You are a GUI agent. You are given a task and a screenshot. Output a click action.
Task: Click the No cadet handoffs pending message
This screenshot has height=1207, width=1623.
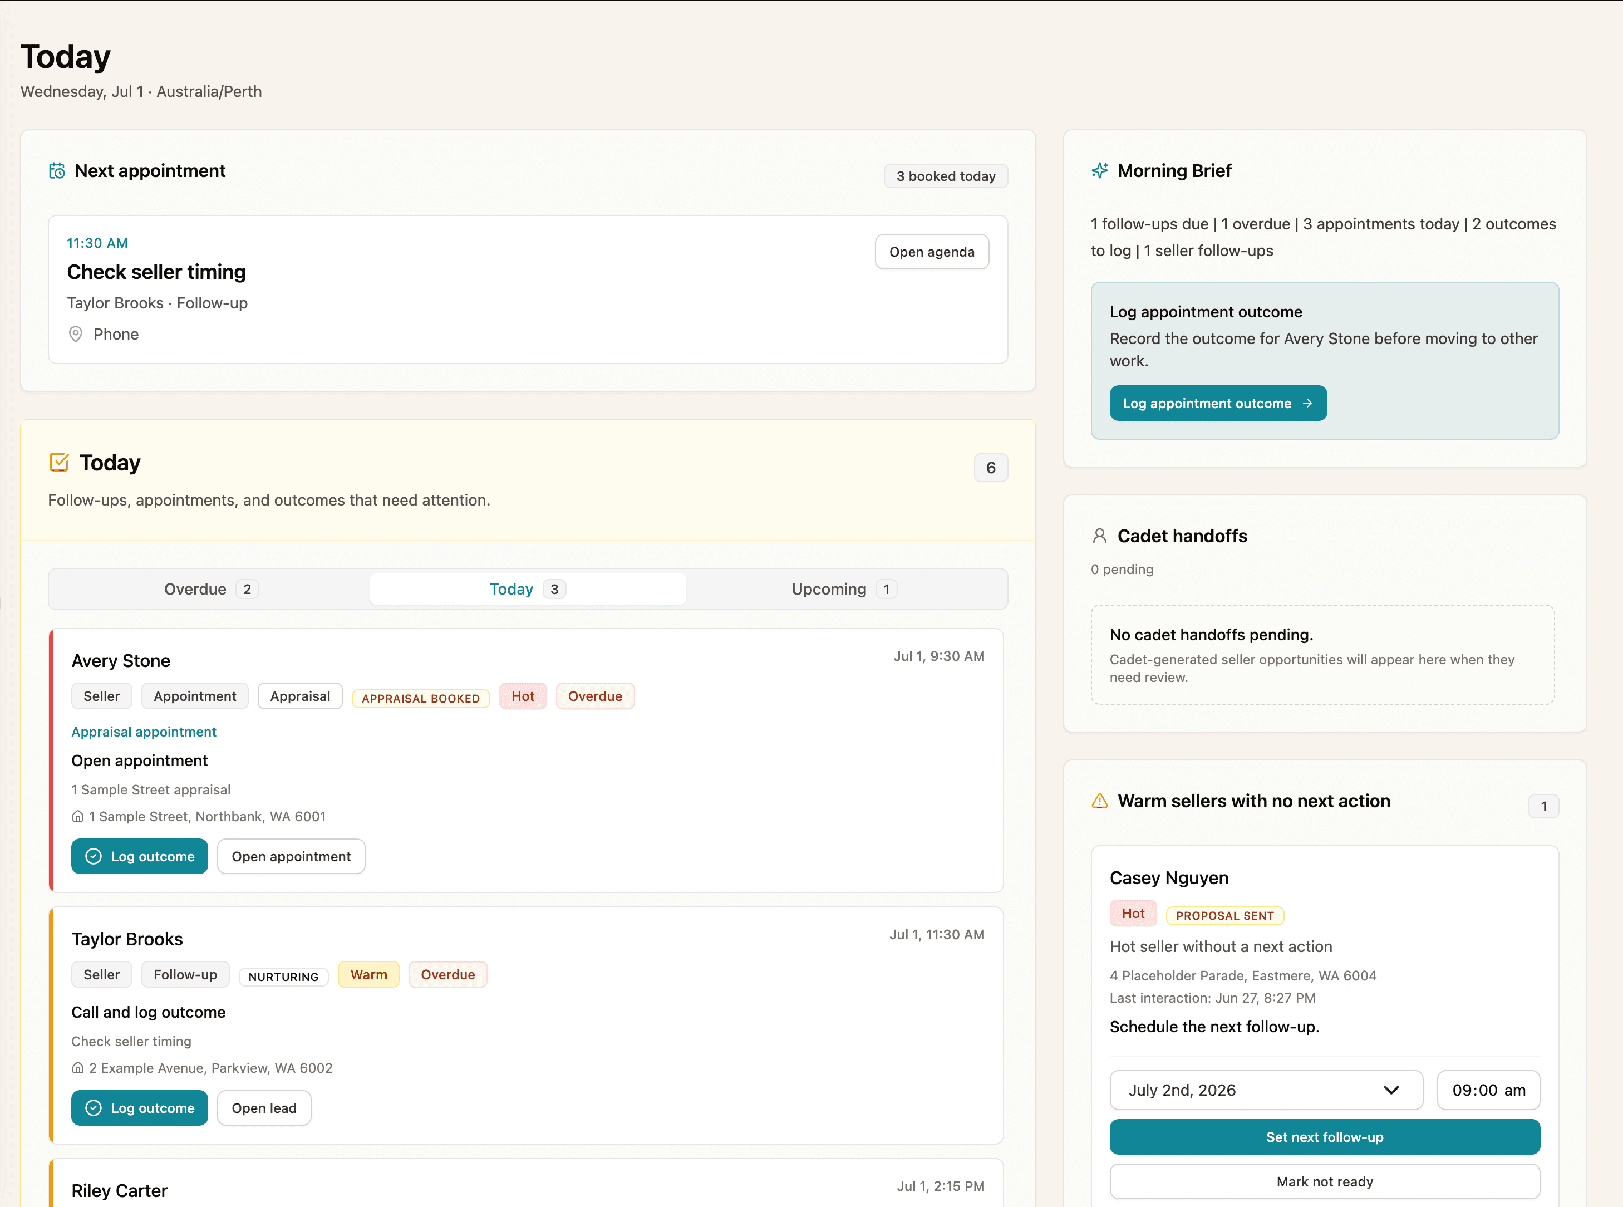pos(1212,635)
